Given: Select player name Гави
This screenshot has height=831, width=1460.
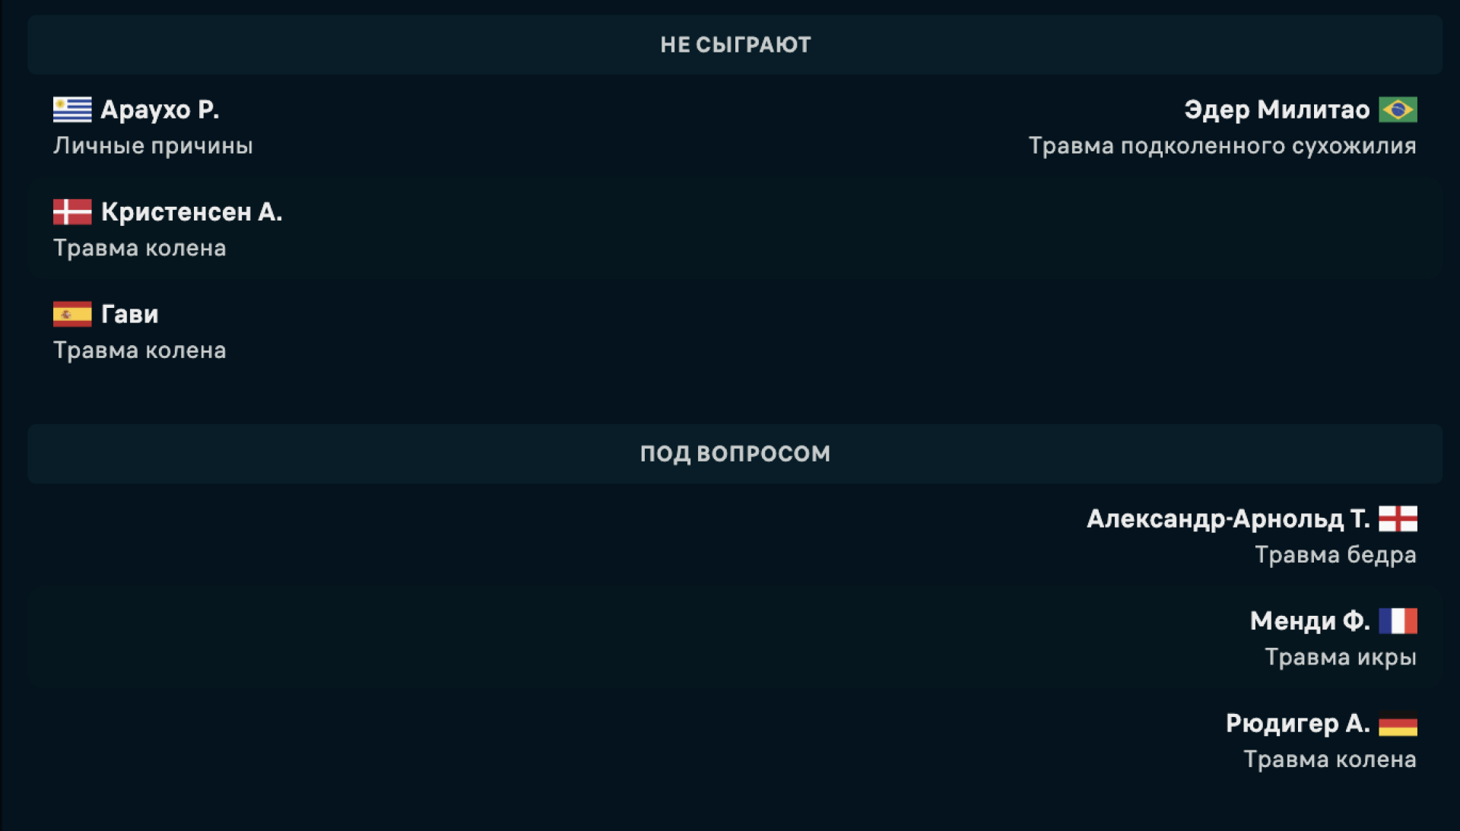Looking at the screenshot, I should [130, 314].
